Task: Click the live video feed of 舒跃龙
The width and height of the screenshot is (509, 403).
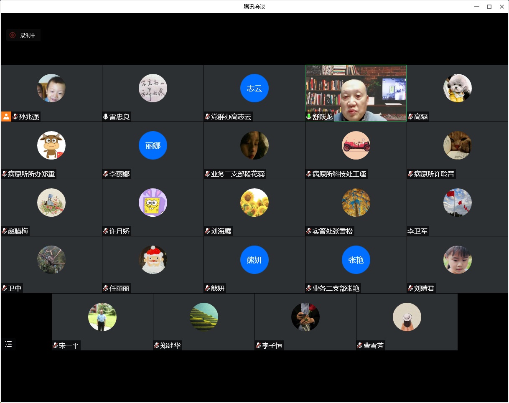Action: coord(356,93)
